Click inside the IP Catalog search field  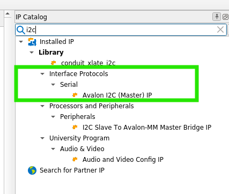coord(121,30)
